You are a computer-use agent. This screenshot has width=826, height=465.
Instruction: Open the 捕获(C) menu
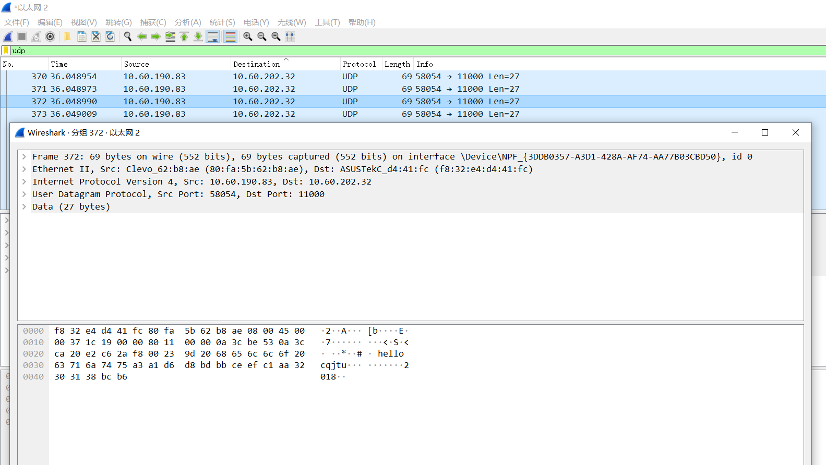(x=153, y=22)
